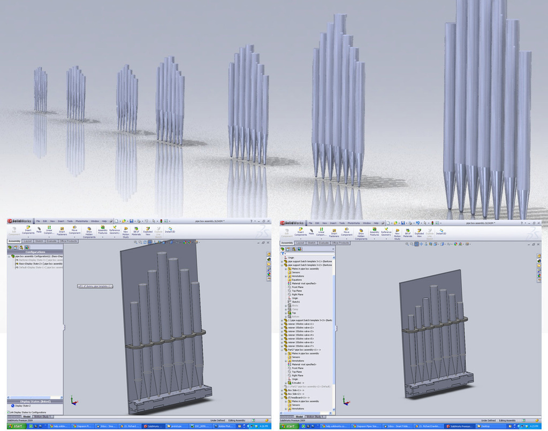The width and height of the screenshot is (548, 431).
Task: Expand first reisner 150ohm valve<1> node
Action: point(282,324)
